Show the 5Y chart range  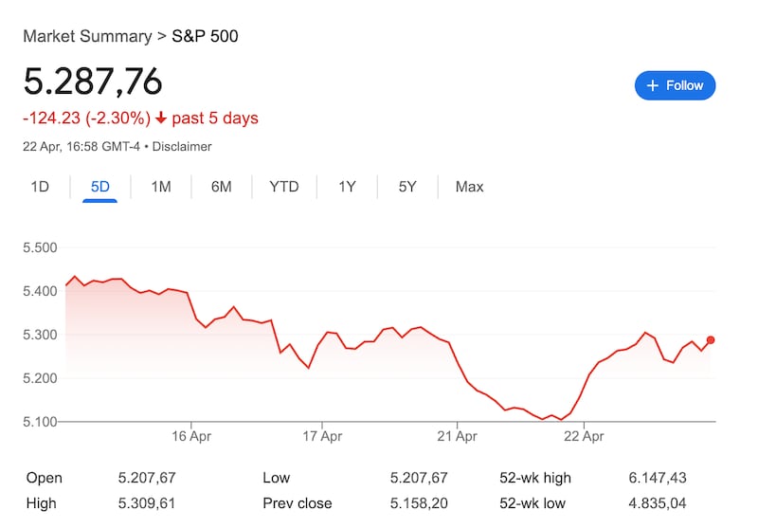click(407, 187)
